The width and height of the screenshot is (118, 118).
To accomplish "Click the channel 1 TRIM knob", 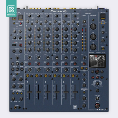I will (28, 22).
